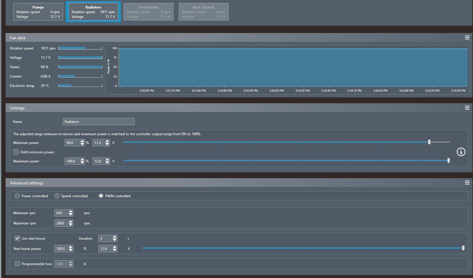473x278 pixels.
Task: Click the Minimum power slider handle
Action: pyautogui.click(x=429, y=142)
